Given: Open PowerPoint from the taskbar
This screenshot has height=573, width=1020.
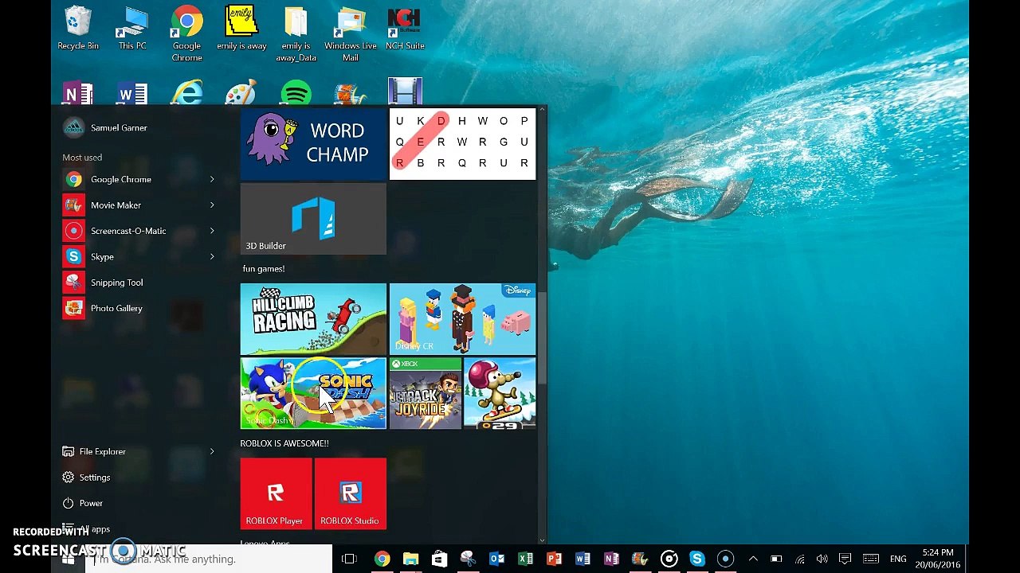Looking at the screenshot, I should 555,559.
